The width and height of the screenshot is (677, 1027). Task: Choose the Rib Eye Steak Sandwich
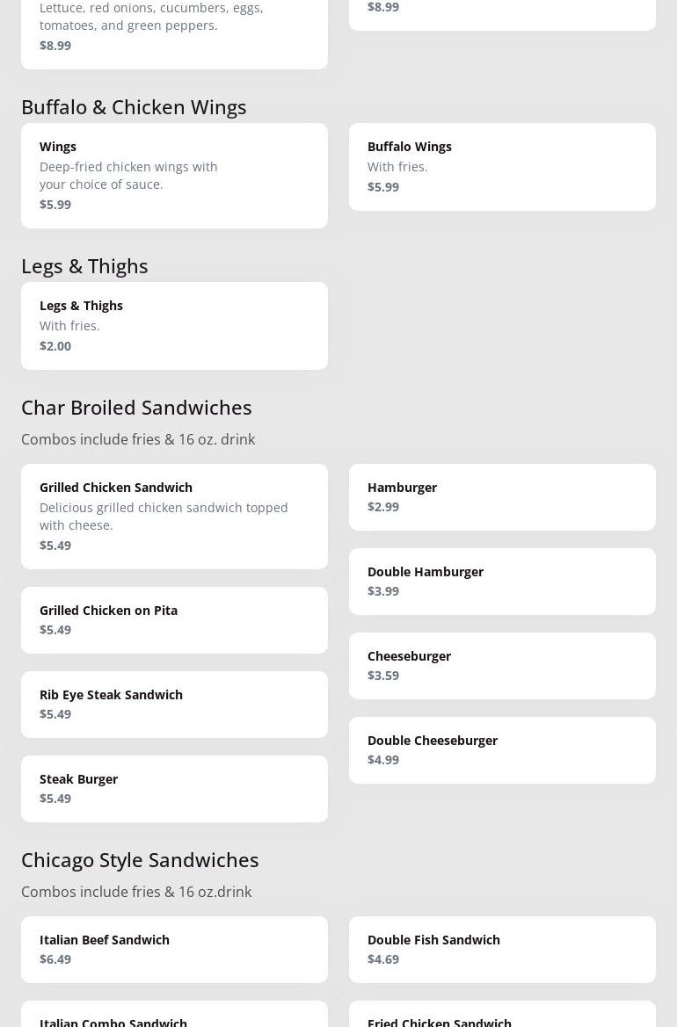(174, 705)
